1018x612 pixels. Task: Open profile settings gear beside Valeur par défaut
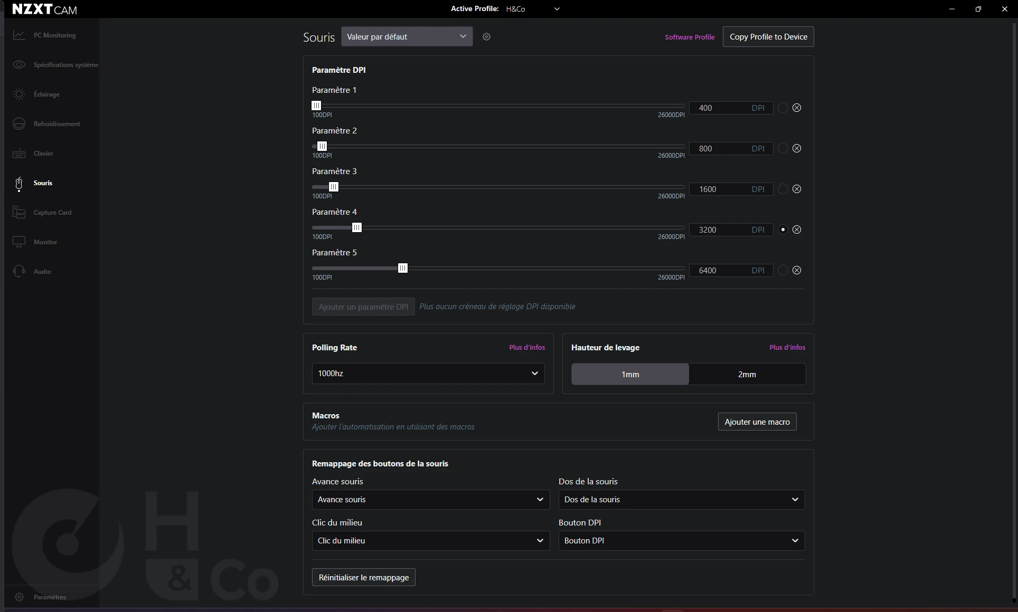(x=487, y=36)
